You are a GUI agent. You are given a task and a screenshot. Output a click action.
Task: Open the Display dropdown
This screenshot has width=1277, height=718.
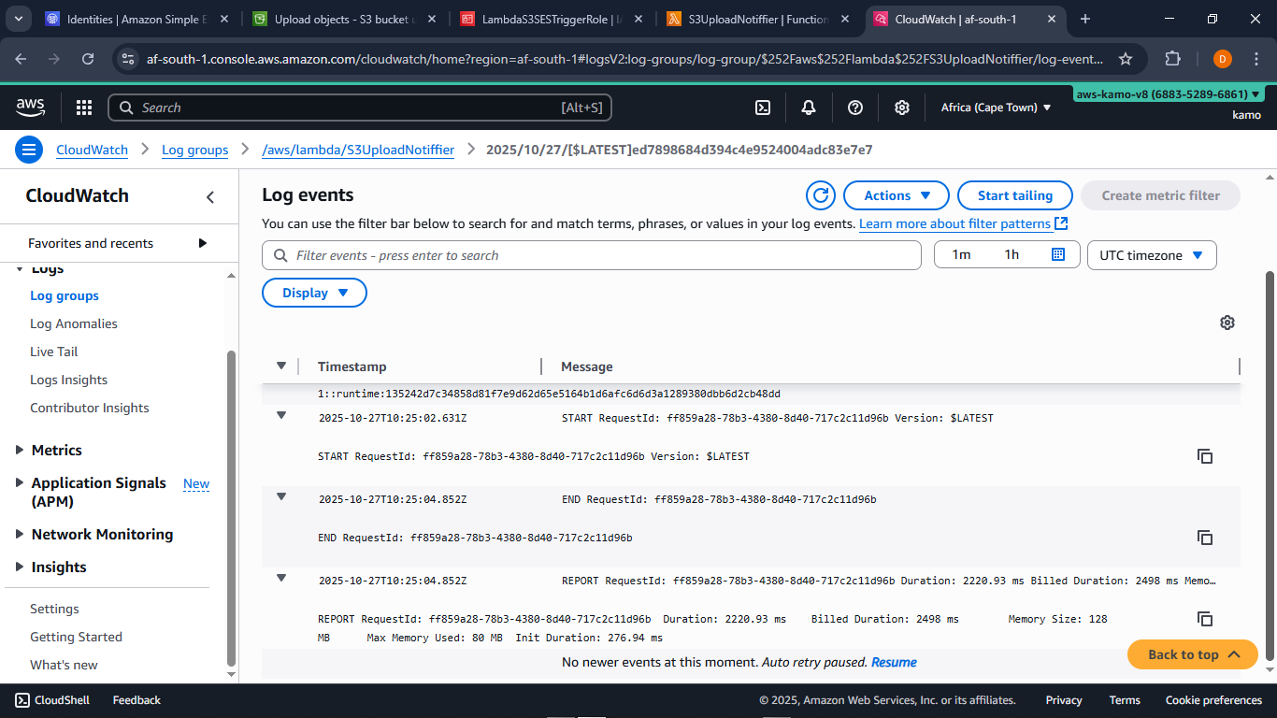click(x=314, y=292)
